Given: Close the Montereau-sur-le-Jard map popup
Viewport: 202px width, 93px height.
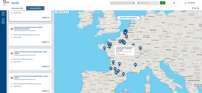Looking at the screenshot, I should point(133,47).
